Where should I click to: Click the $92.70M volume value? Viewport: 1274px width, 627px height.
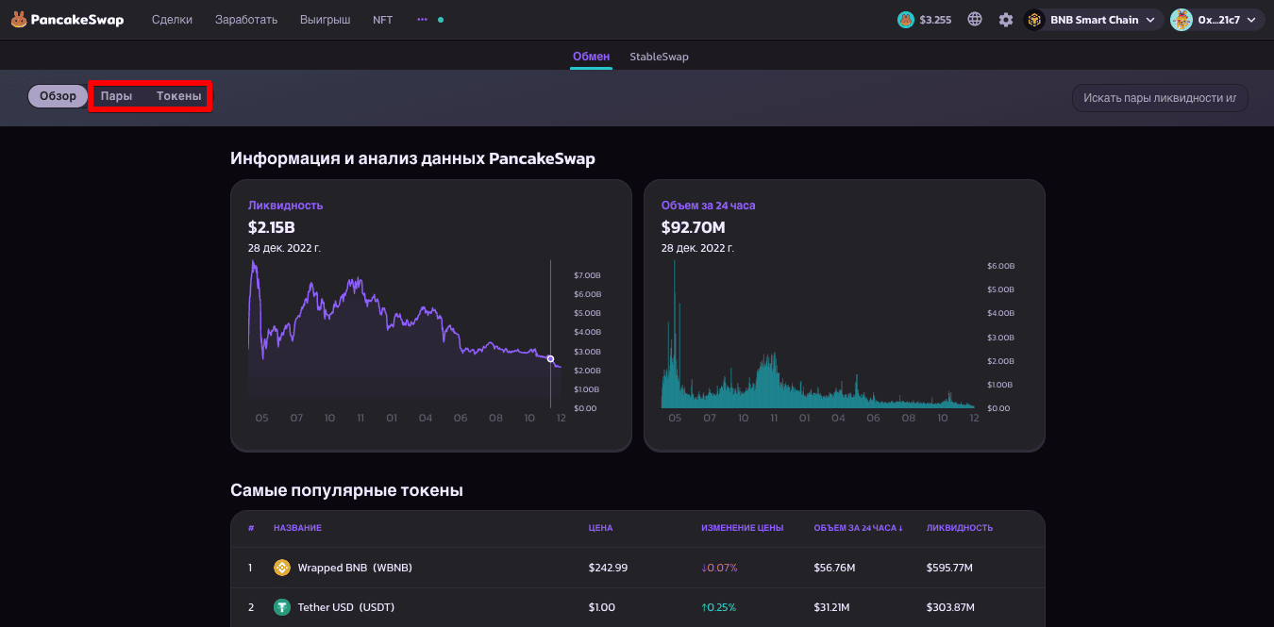pos(694,227)
